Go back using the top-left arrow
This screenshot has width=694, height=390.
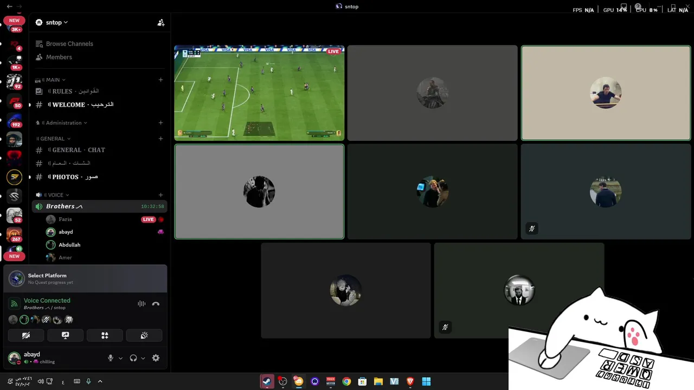(x=9, y=6)
